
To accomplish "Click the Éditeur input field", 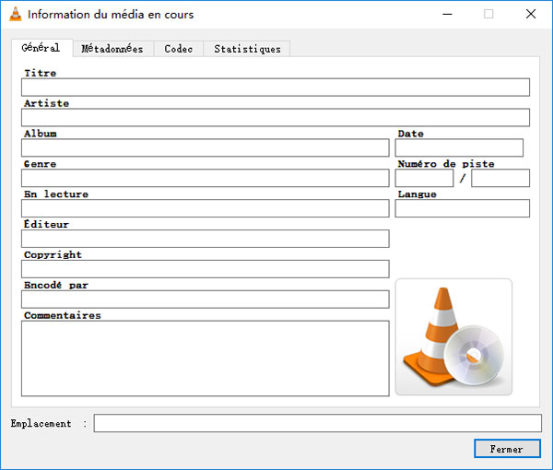I will (205, 240).
